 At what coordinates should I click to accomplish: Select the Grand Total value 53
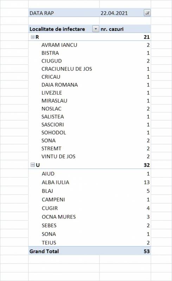coord(147,251)
